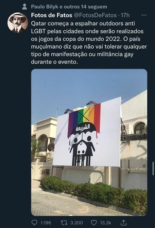
Task: Click the person icon beside followers note
Action: pos(25,7)
